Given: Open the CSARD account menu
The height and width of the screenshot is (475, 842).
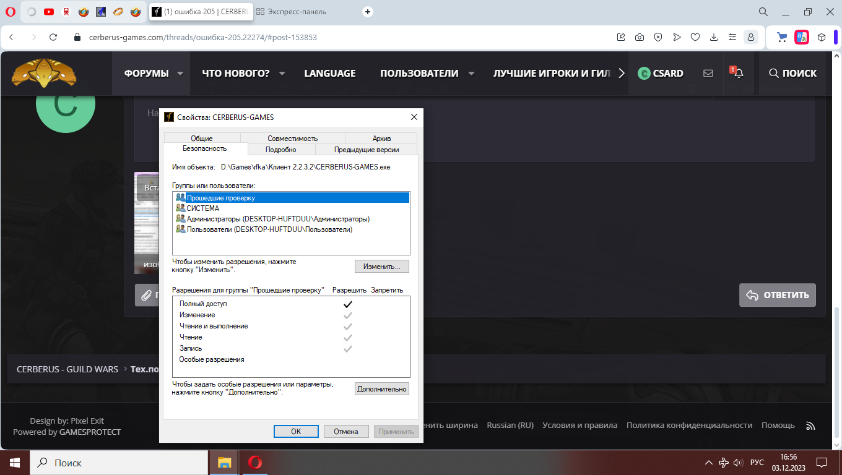Looking at the screenshot, I should pyautogui.click(x=661, y=73).
